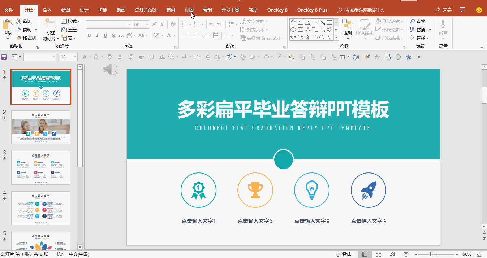The image size is (487, 258).
Task: Click Convert to SmartArt (转换为SmartArt)
Action: (262, 38)
